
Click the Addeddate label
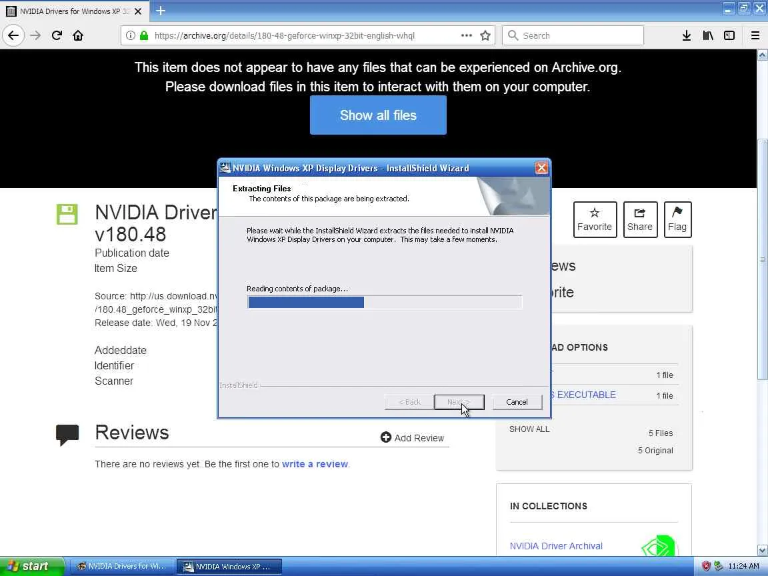pos(121,350)
